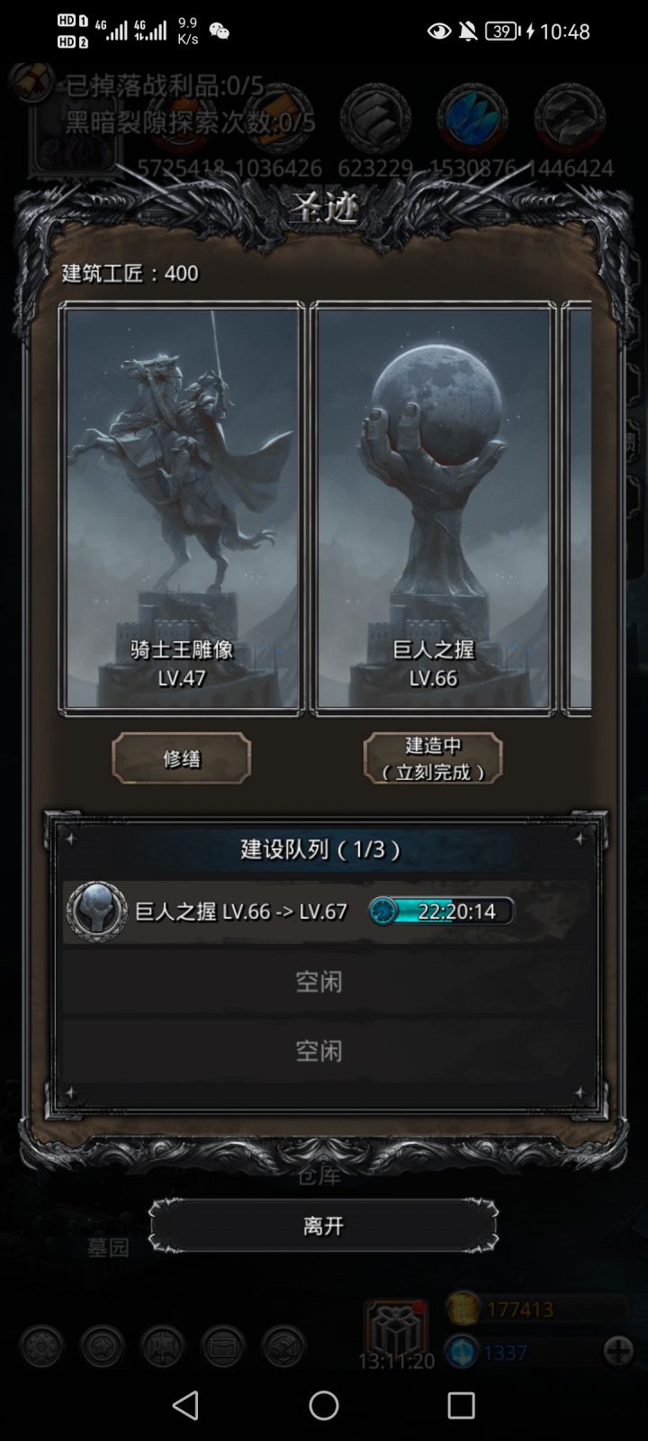The width and height of the screenshot is (648, 1441).
Task: Click the 22:20:14 construction timer bar
Action: (x=441, y=911)
